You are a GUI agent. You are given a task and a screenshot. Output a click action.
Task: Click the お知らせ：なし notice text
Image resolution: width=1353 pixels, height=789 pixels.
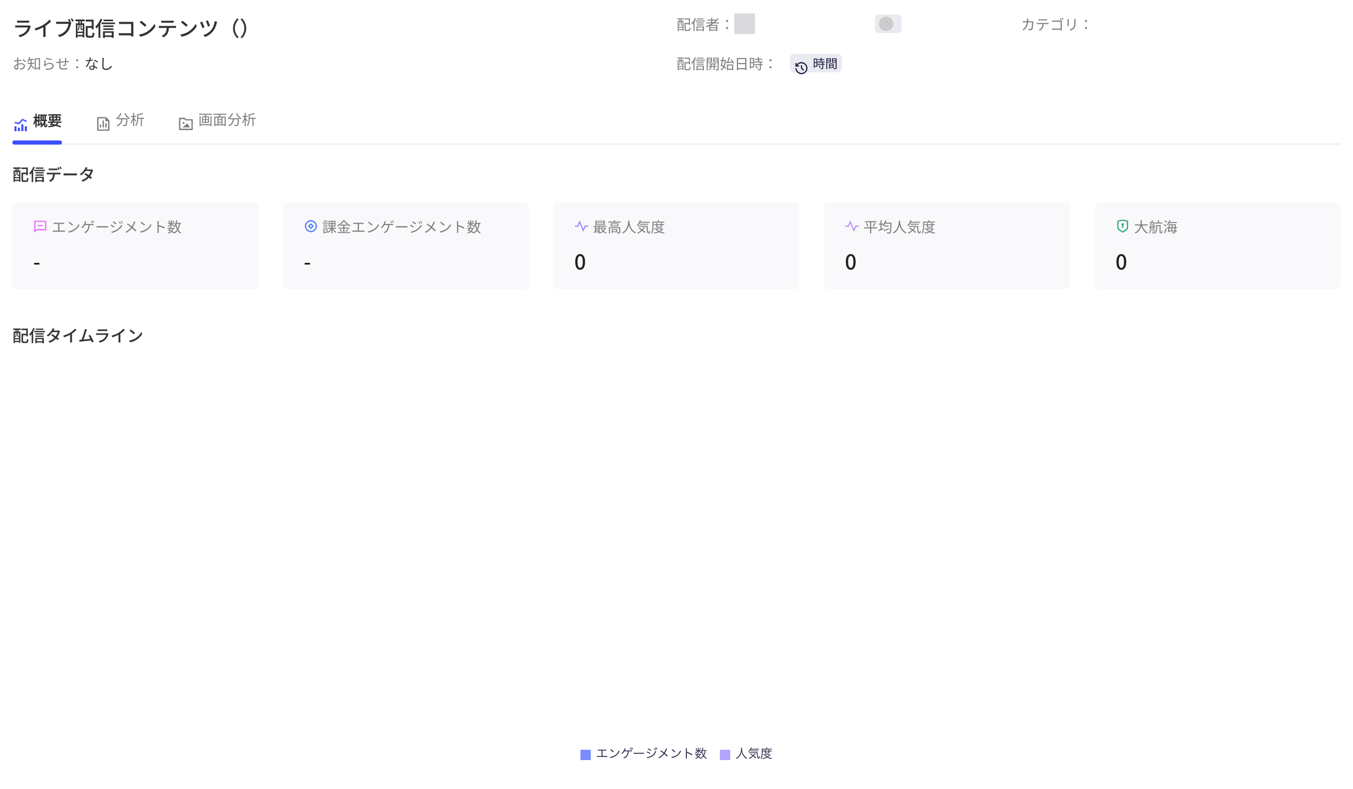coord(63,64)
